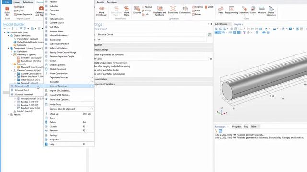The height and width of the screenshot is (172, 307).
Task: Open Booleans and Partitions dropdown
Action: click(x=160, y=11)
